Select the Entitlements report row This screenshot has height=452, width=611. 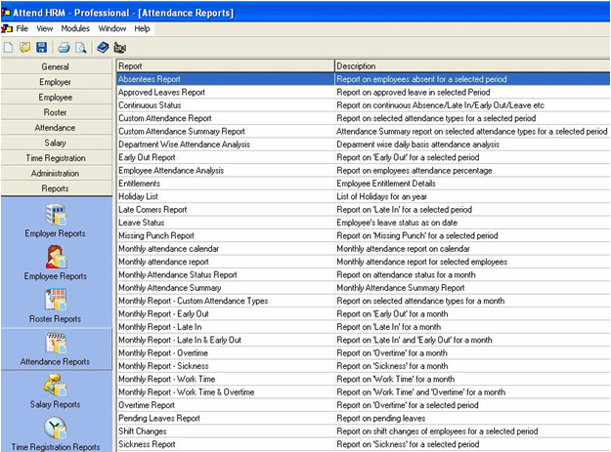tap(363, 184)
